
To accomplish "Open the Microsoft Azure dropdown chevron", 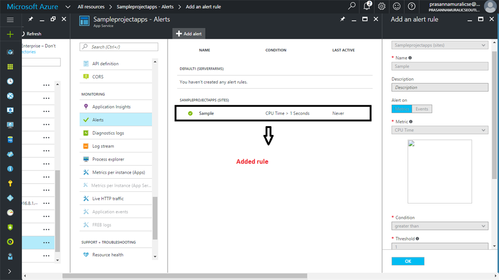I will (x=67, y=7).
